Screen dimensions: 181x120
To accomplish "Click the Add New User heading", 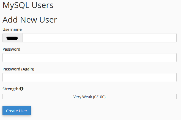I will [30, 20].
